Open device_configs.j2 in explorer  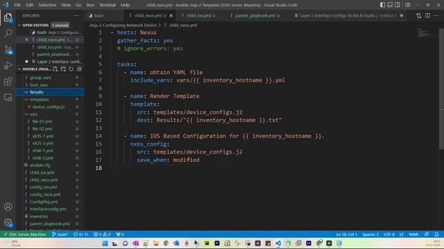pyautogui.click(x=49, y=107)
